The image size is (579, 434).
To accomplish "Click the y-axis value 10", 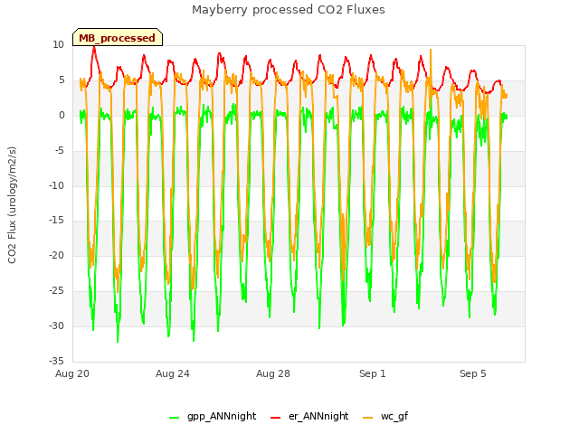I will pyautogui.click(x=58, y=45).
